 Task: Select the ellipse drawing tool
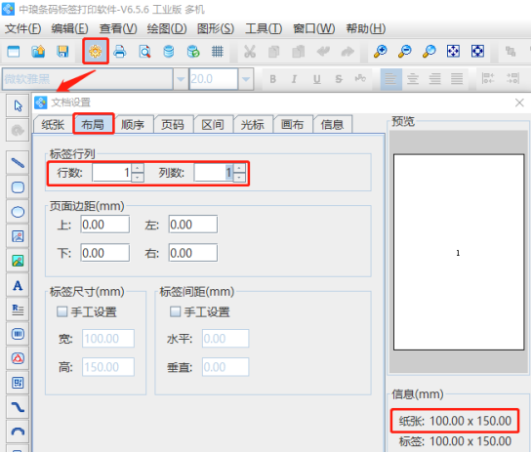pyautogui.click(x=18, y=212)
